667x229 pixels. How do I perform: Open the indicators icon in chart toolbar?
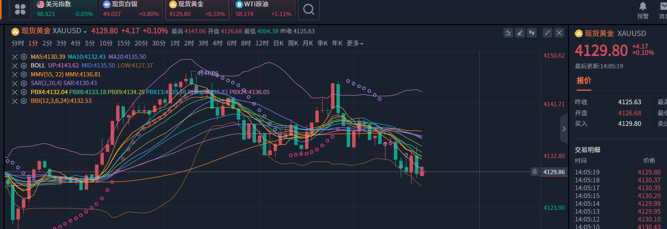508,33
